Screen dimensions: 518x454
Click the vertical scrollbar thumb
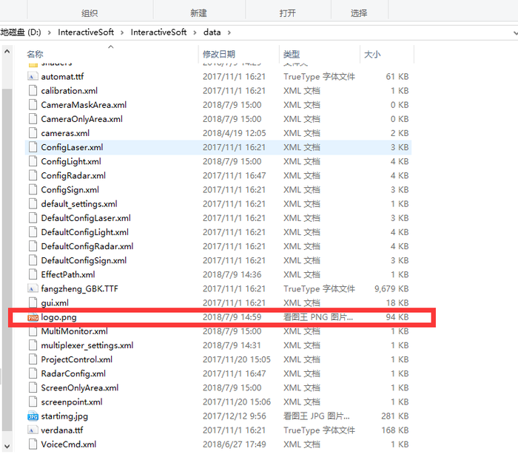click(7, 260)
